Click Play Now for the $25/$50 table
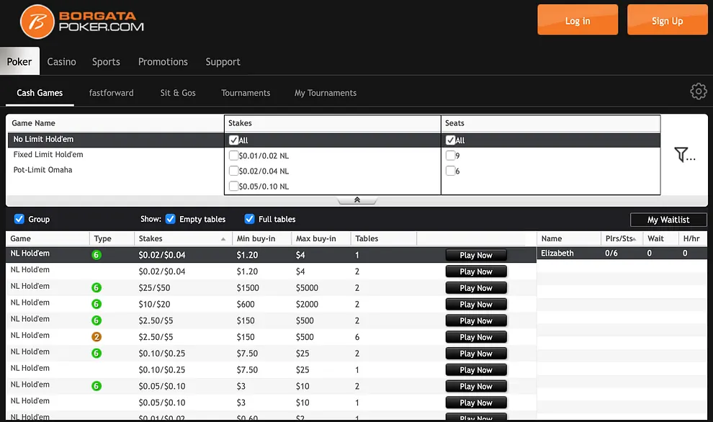Screen dimensions: 713x422 [x=476, y=288]
